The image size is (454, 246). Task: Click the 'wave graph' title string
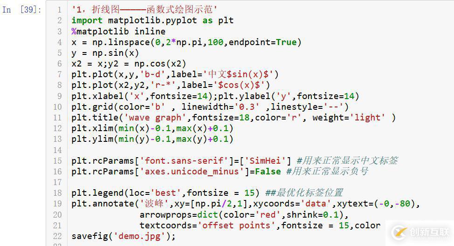pyautogui.click(x=155, y=118)
